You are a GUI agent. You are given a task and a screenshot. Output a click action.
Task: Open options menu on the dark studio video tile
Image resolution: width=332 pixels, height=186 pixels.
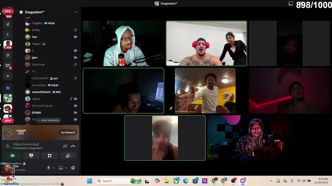click(x=159, y=109)
